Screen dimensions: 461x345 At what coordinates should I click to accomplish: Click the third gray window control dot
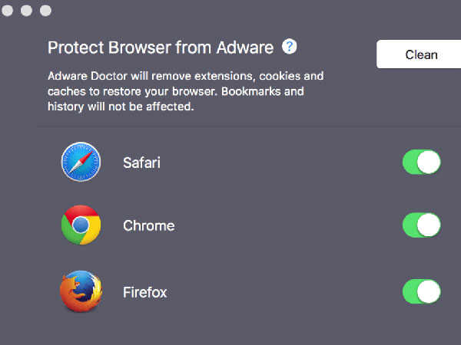[45, 11]
